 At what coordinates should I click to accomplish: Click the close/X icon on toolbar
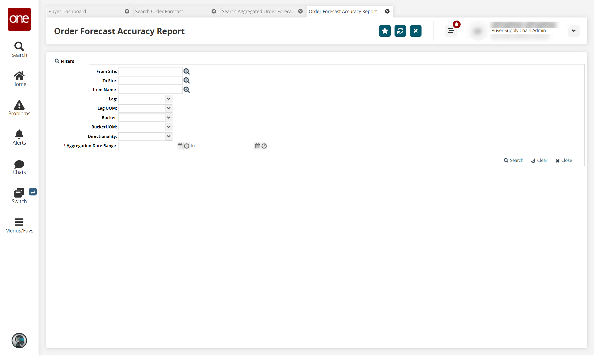(x=415, y=31)
